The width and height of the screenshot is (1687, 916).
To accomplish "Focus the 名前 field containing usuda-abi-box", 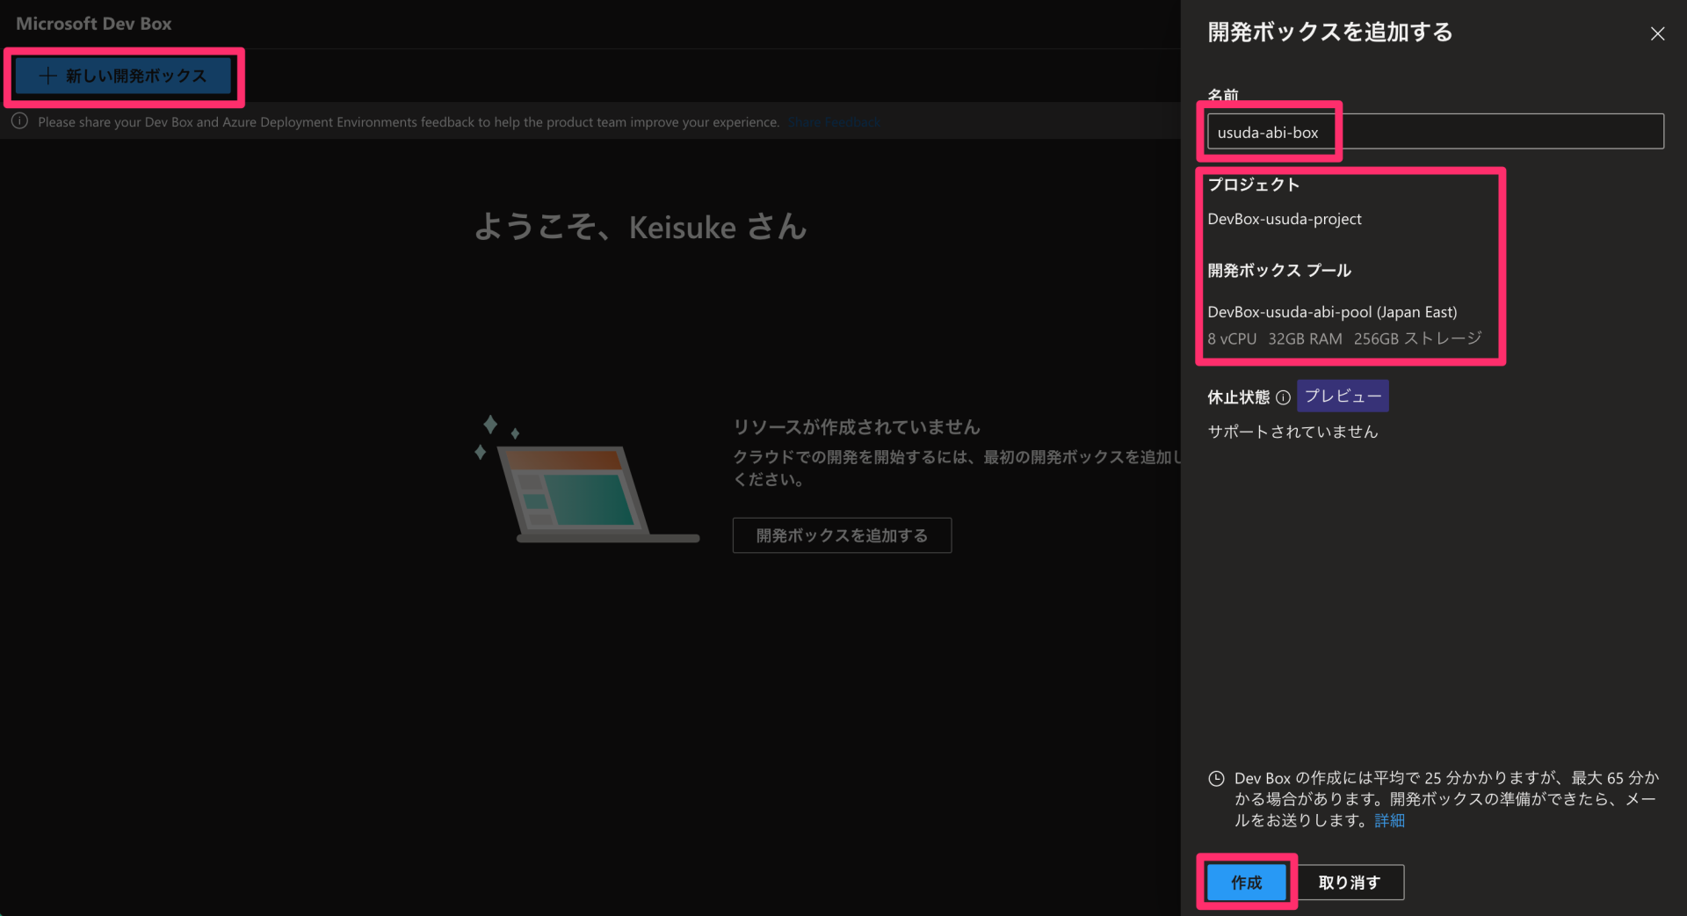I will (1432, 131).
